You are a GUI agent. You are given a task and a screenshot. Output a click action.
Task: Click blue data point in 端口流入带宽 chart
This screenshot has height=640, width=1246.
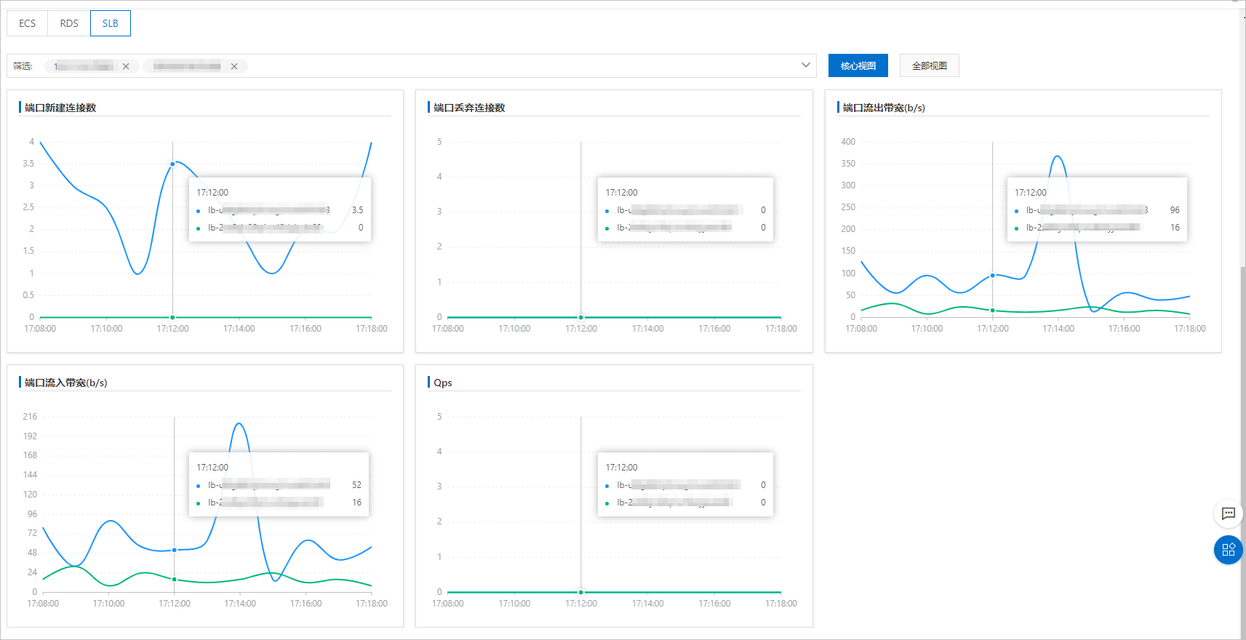coord(174,550)
